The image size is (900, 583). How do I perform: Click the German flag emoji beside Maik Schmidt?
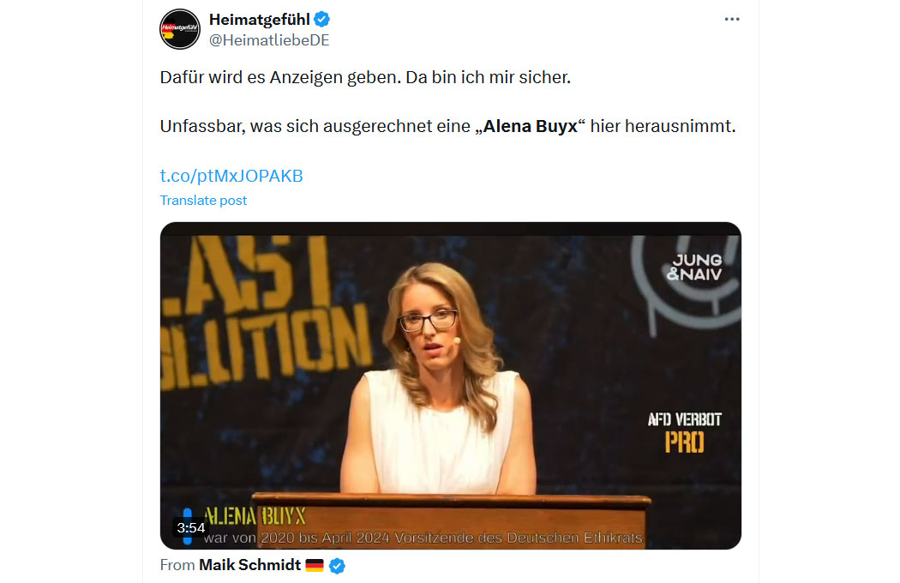click(315, 566)
